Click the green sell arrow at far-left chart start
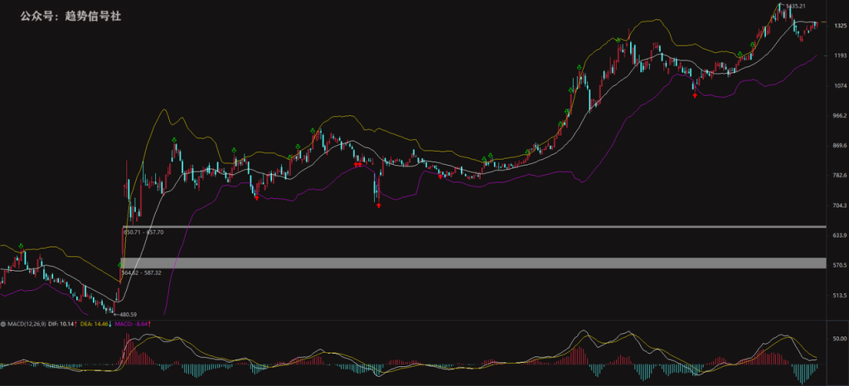Image resolution: width=849 pixels, height=386 pixels. tap(21, 246)
